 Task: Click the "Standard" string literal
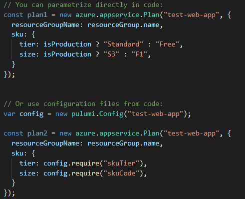pos(123,44)
